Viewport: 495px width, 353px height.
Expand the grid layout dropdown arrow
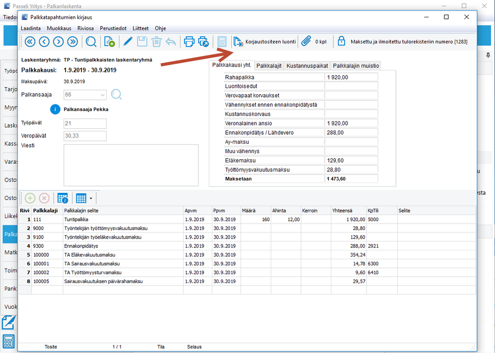point(91,199)
